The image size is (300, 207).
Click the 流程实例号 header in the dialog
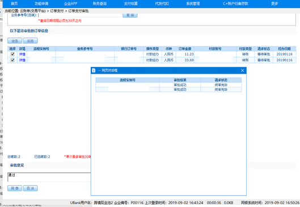[x=128, y=80]
